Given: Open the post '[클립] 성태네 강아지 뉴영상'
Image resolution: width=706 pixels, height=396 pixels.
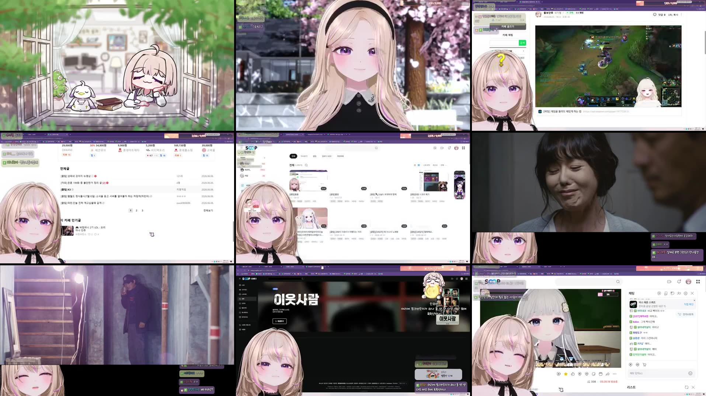Looking at the screenshot, I should [x=76, y=176].
